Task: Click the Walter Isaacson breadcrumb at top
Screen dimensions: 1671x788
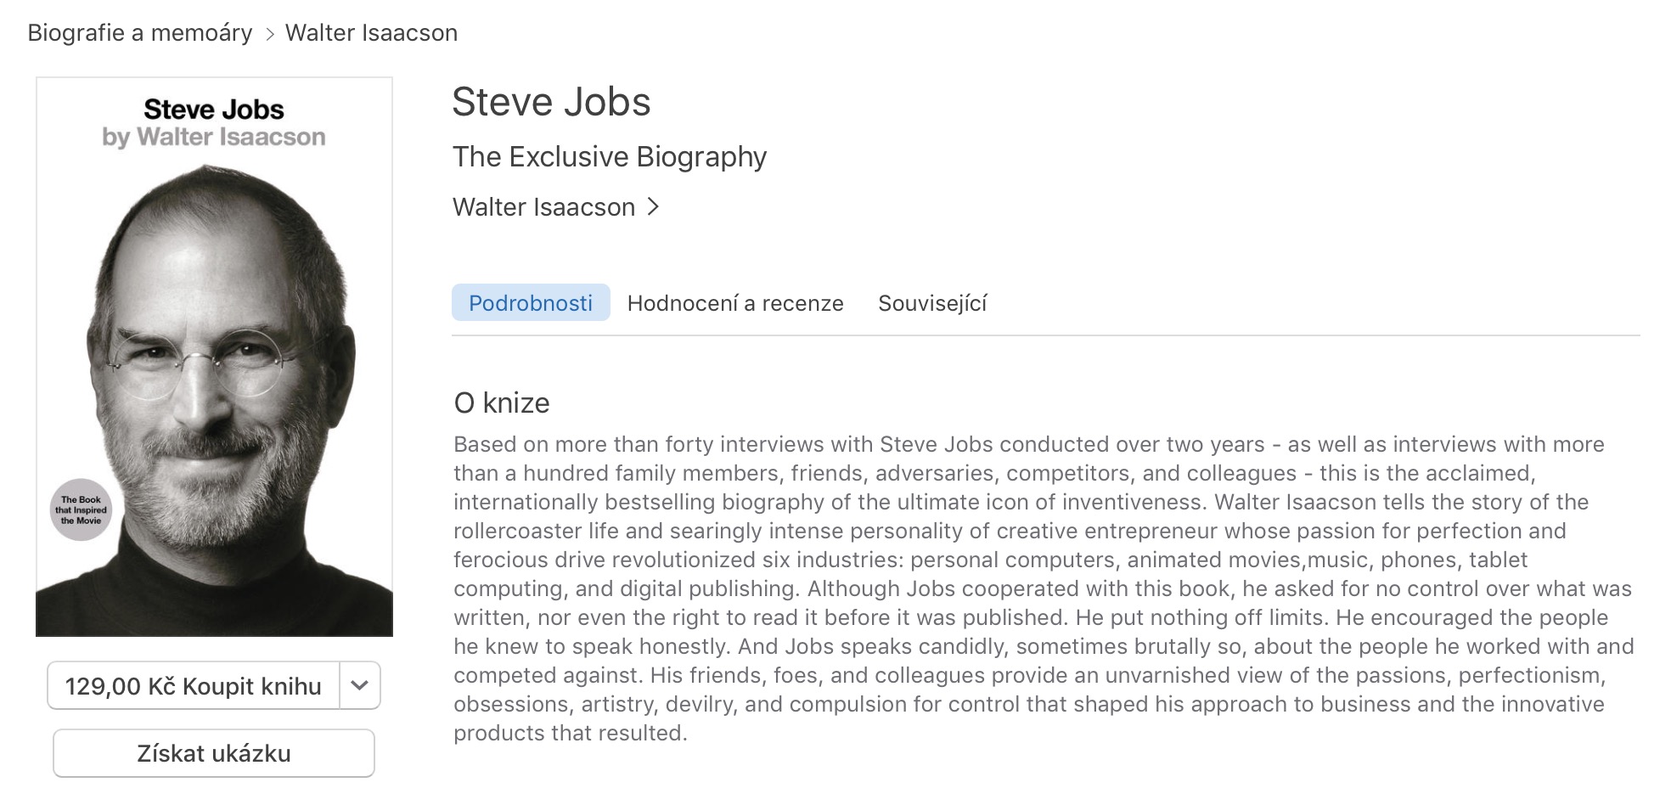Action: [371, 33]
